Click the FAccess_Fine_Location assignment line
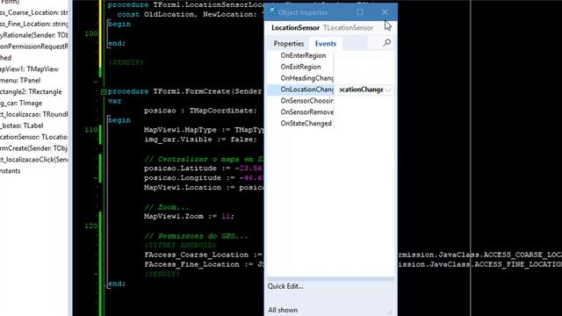562x316 pixels. click(204, 265)
